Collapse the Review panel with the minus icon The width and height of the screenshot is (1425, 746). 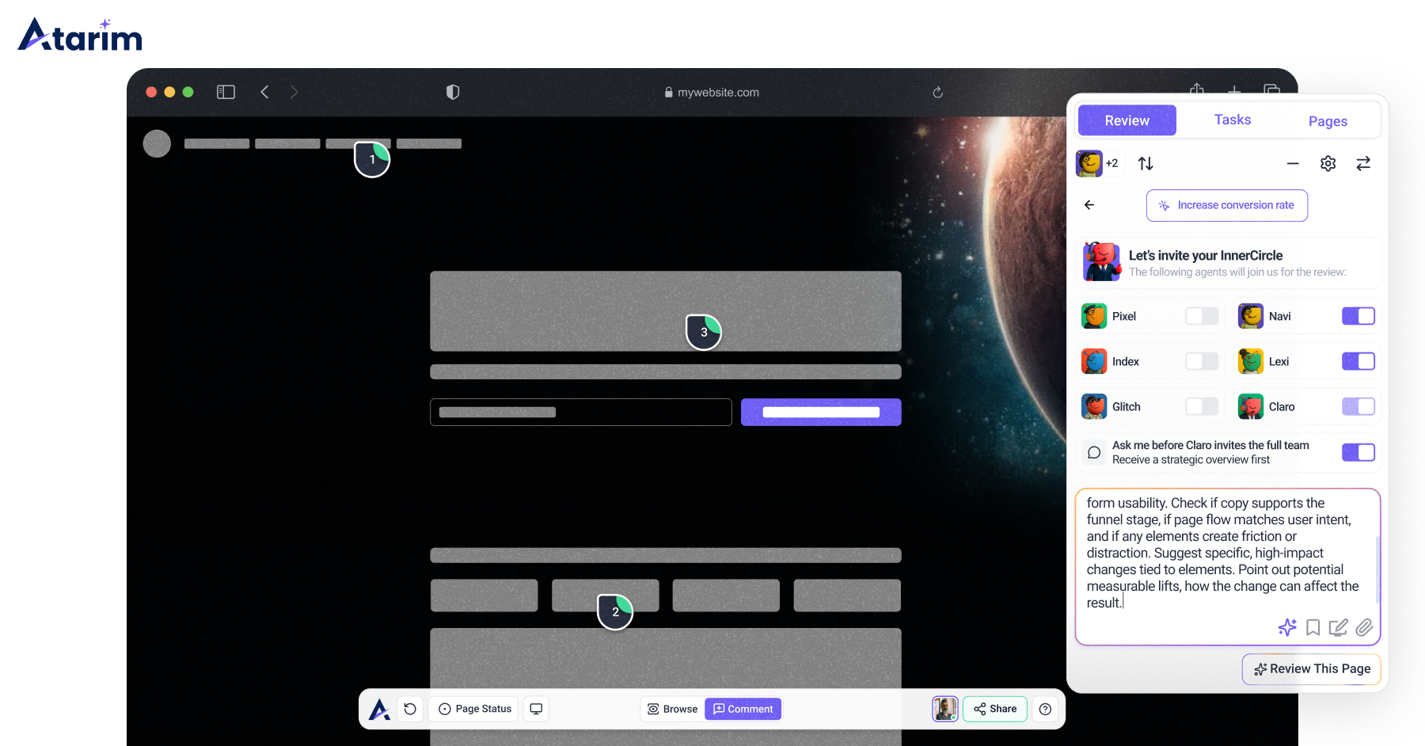tap(1293, 163)
